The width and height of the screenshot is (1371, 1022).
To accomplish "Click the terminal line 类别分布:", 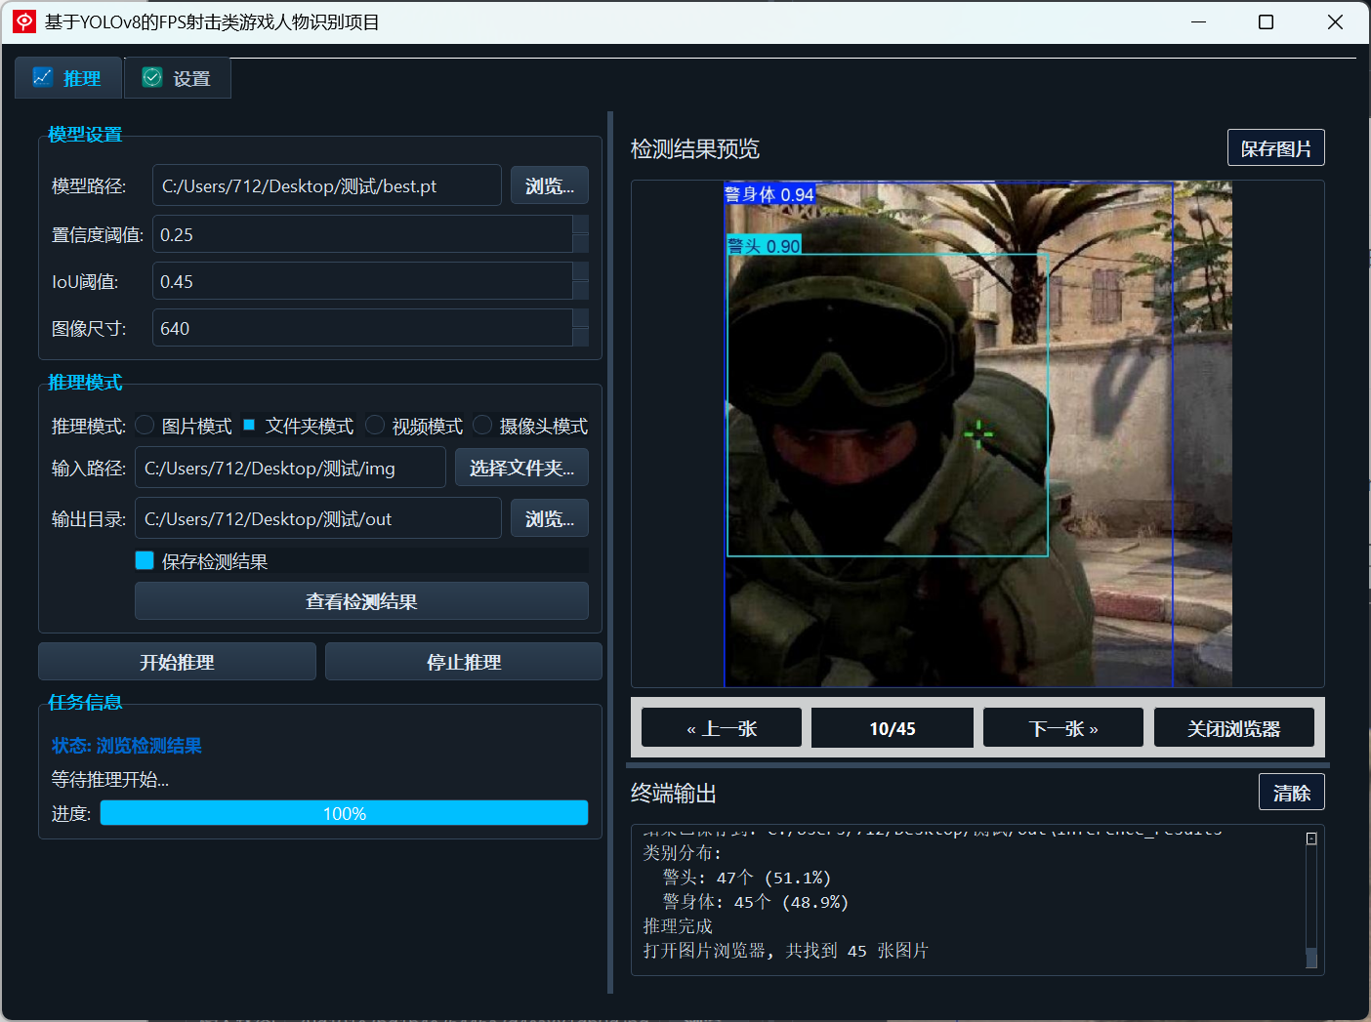I will (682, 853).
